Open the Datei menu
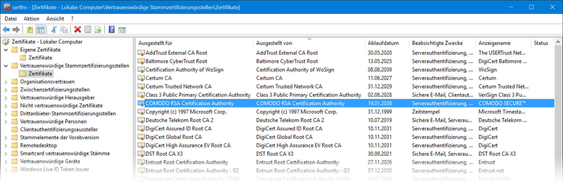The height and width of the screenshot is (186, 563). tap(11, 19)
